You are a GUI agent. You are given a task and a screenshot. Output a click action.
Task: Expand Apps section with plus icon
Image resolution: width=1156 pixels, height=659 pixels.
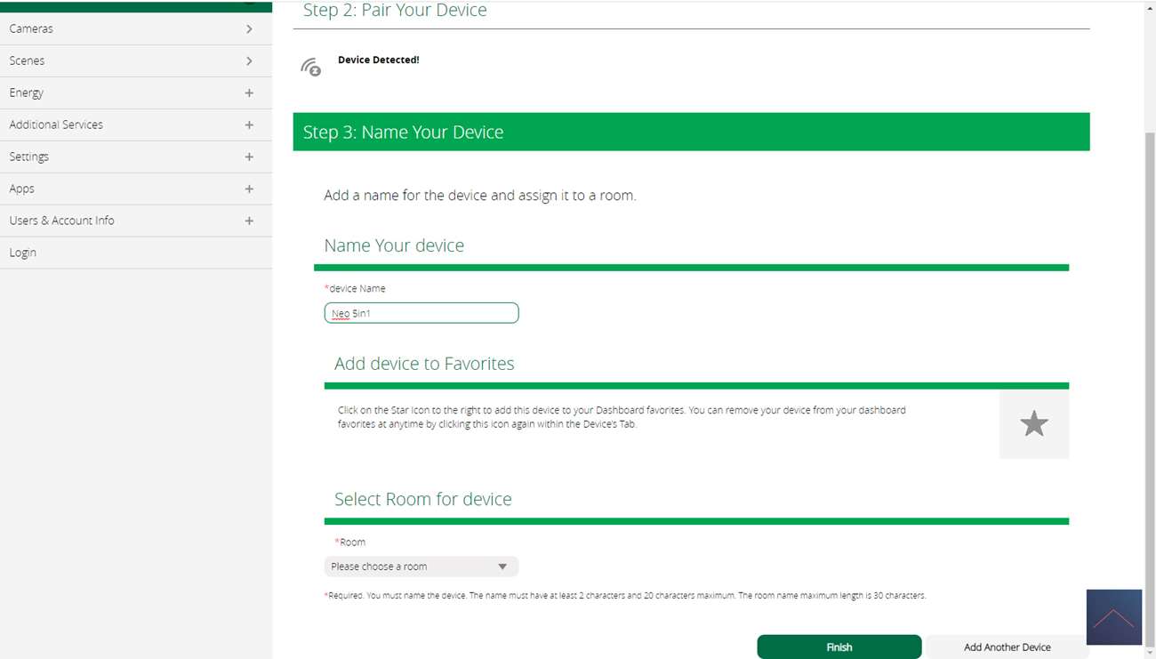[249, 189]
